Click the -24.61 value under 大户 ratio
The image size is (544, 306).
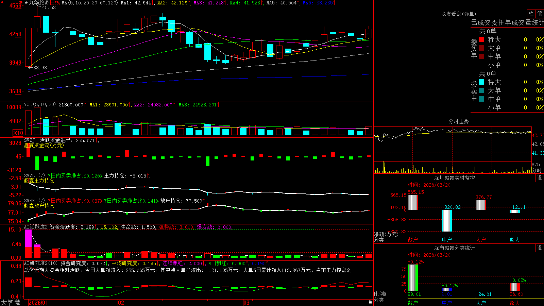click(x=483, y=294)
